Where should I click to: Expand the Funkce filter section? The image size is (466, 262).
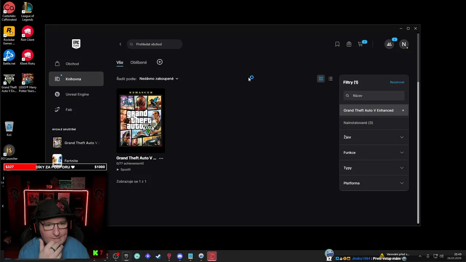(x=374, y=152)
